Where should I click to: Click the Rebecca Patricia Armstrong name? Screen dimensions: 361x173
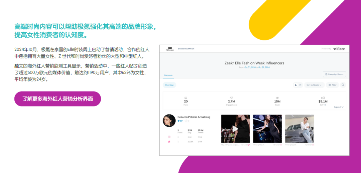pos(194,117)
